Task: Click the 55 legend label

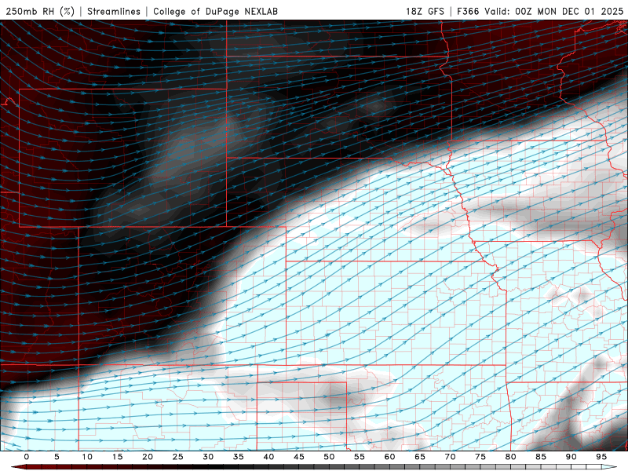Action: point(360,457)
